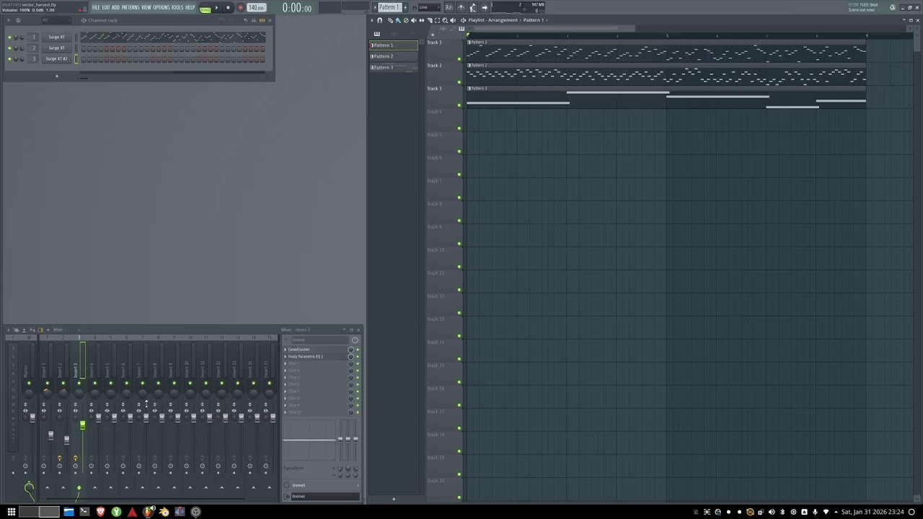923x519 pixels.
Task: Click Insert 1 volume fader
Action: [x=50, y=435]
